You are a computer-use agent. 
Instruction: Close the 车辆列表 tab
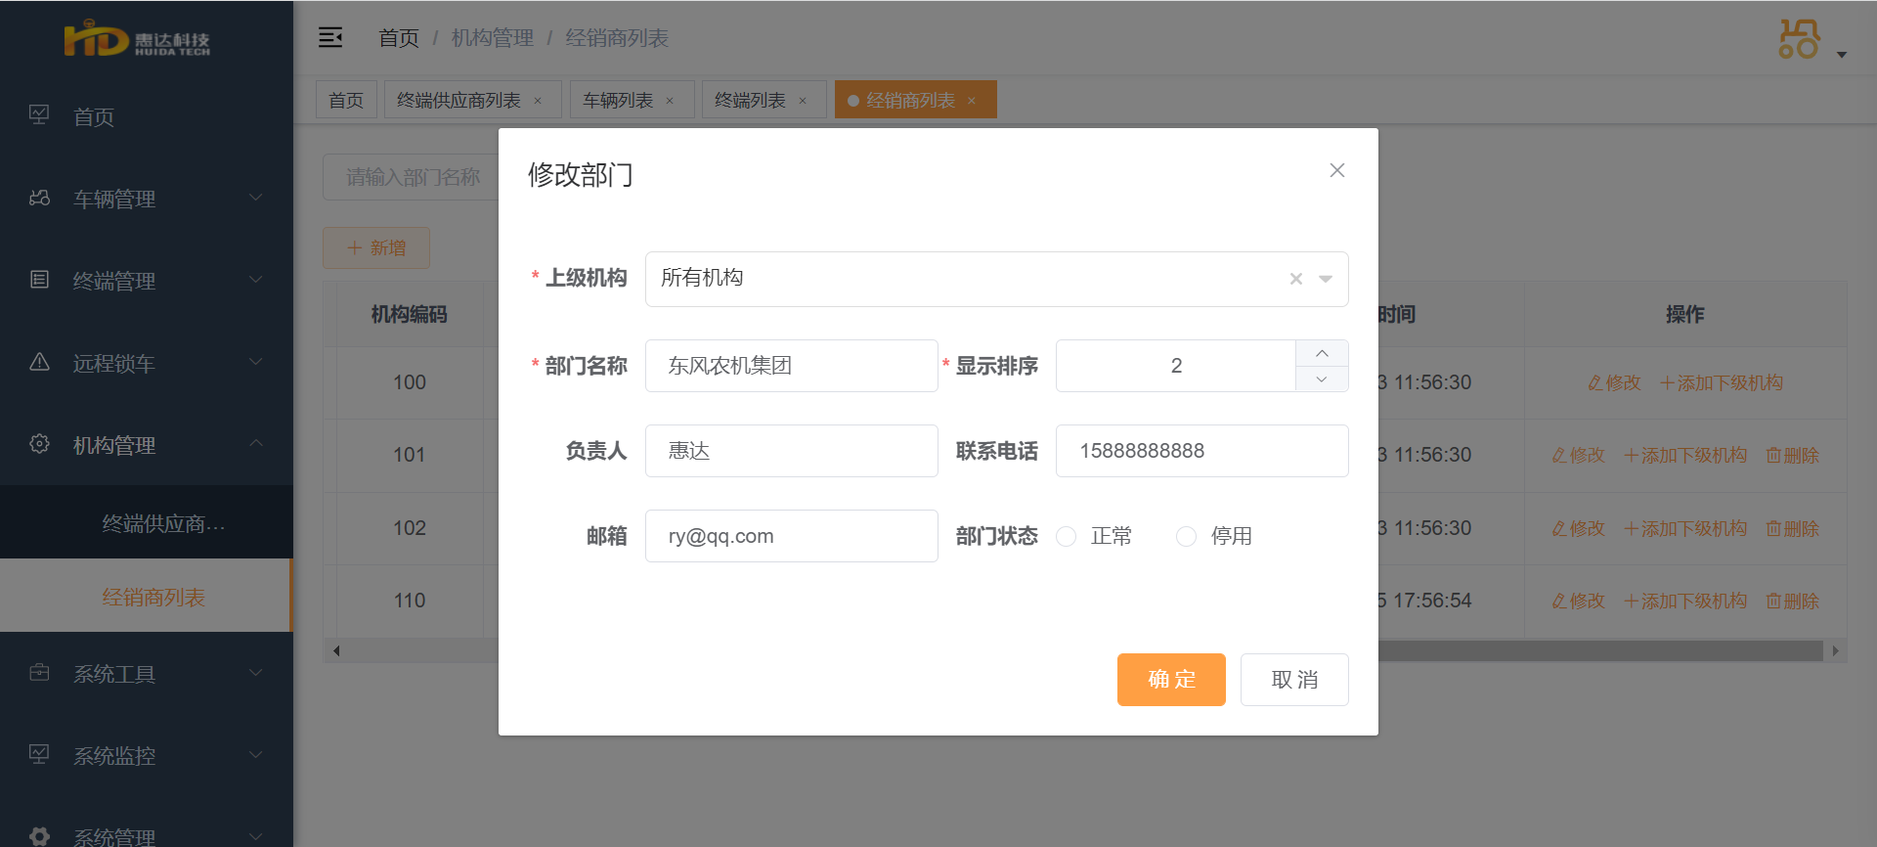pyautogui.click(x=670, y=101)
